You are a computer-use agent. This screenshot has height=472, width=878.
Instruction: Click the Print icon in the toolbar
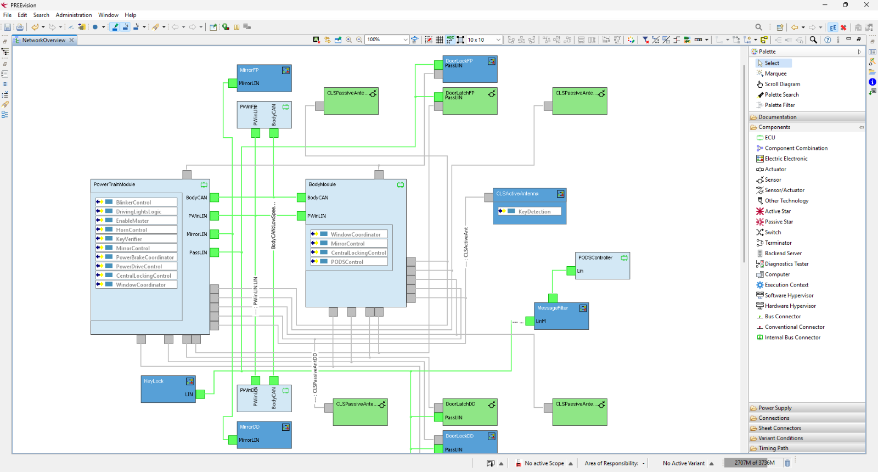click(x=20, y=27)
